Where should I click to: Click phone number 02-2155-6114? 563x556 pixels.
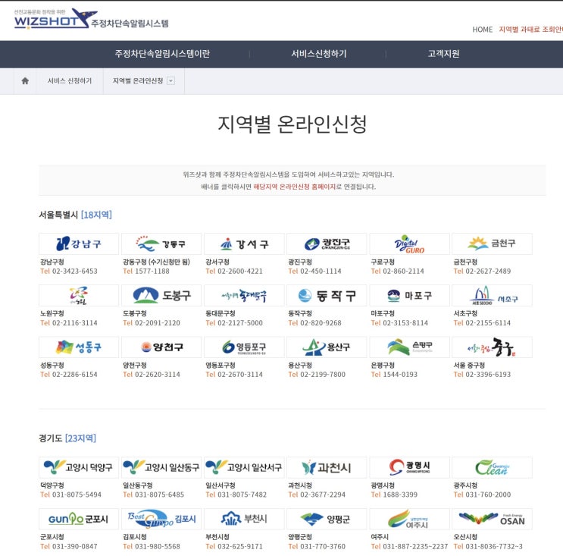click(488, 322)
